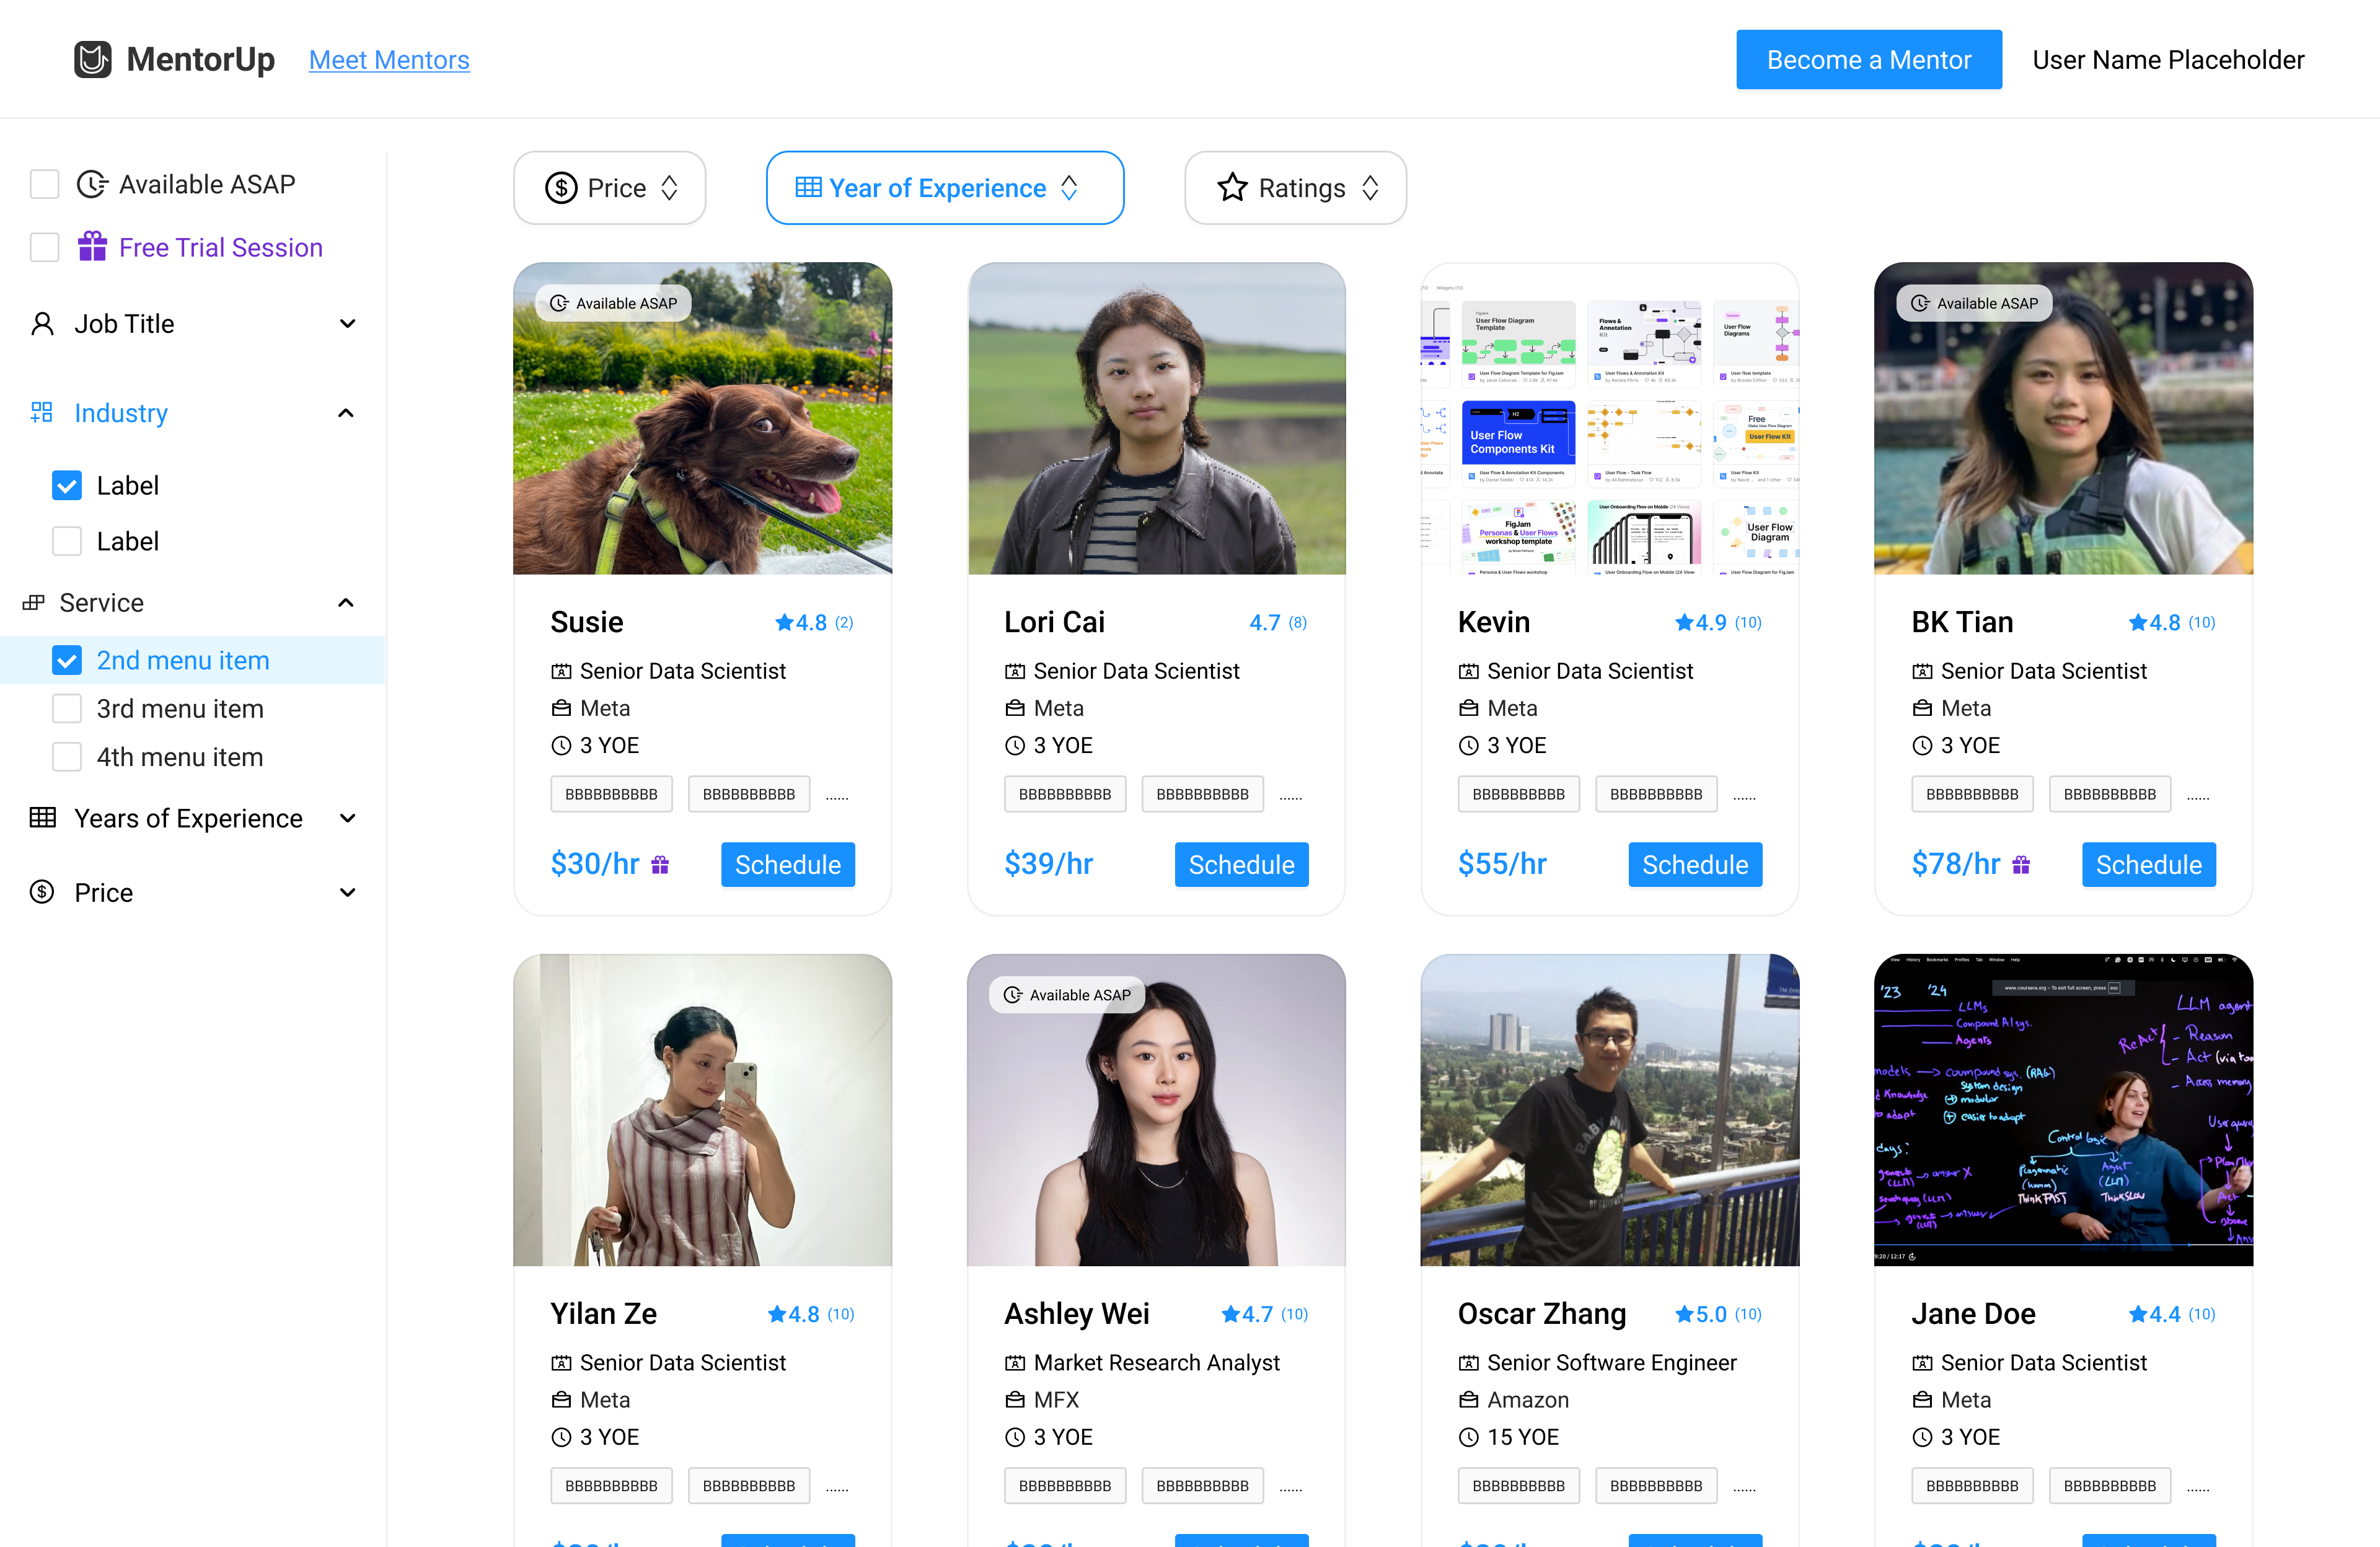The height and width of the screenshot is (1547, 2380).
Task: Click the MentorUp cat logo icon
Action: point(93,60)
